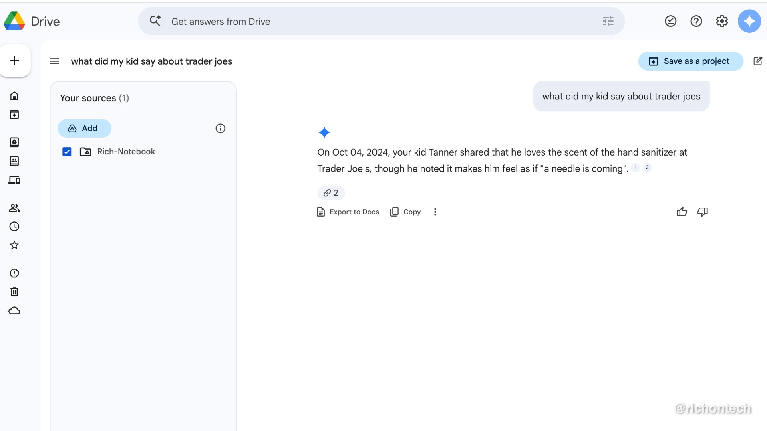This screenshot has height=431, width=767.
Task: Toggle sources panel with hamburger menu
Action: (55, 61)
